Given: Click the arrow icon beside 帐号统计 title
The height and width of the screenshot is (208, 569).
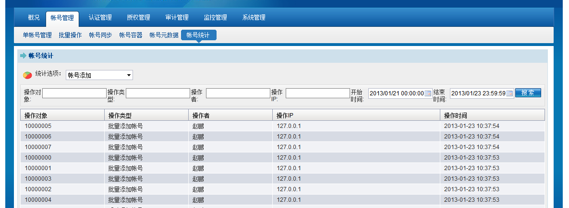Looking at the screenshot, I should 23,56.
